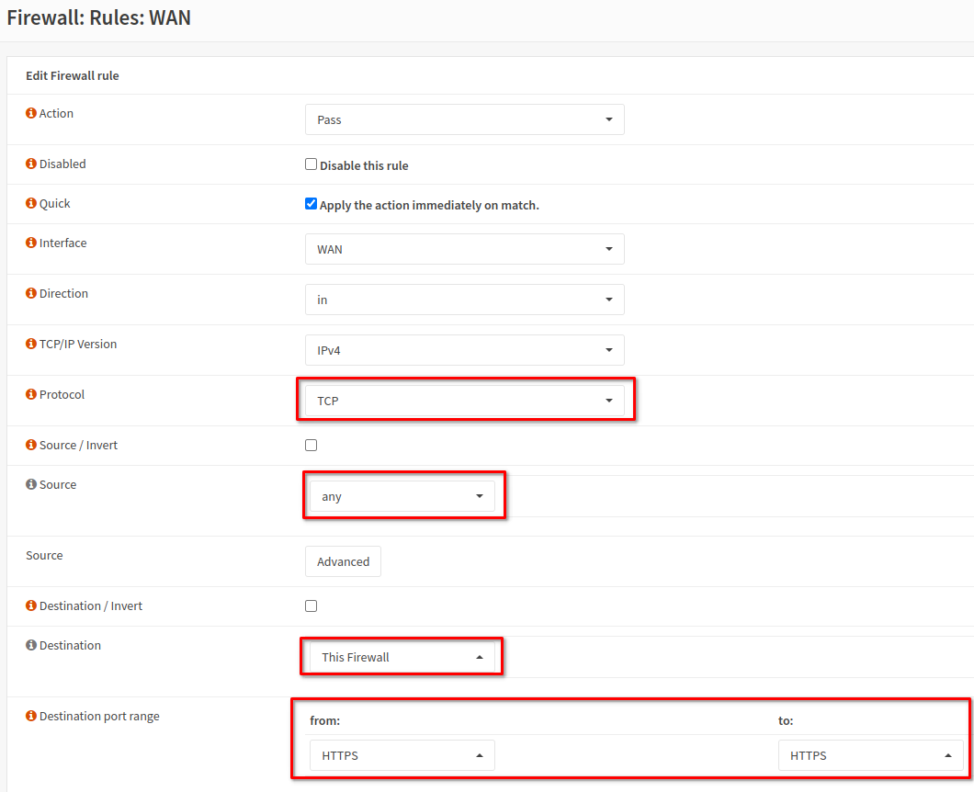Enable the 'Disable this rule' checkbox
974x792 pixels.
(x=311, y=165)
